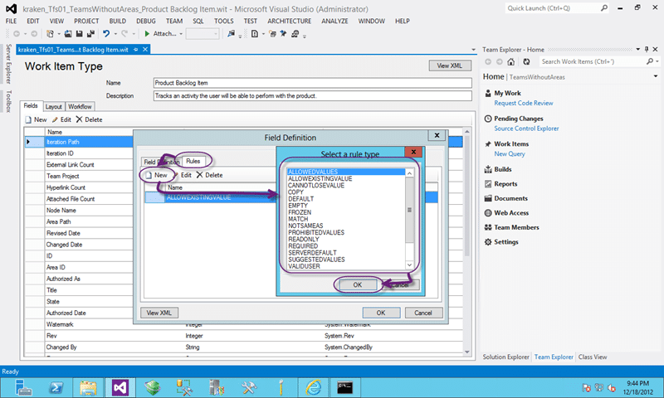Open the command prompt from taskbar
664x398 pixels.
[x=344, y=387]
